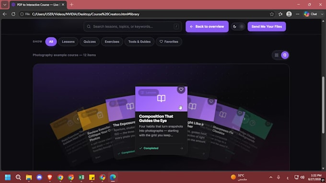The width and height of the screenshot is (326, 183).
Task: Open the browser profile avatar
Action: [x=289, y=14]
